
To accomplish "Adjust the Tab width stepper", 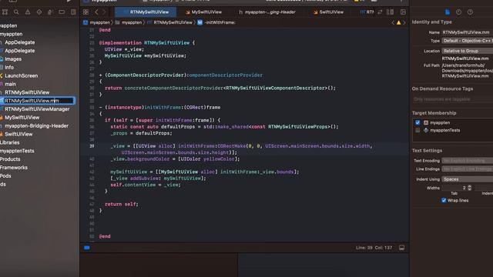I will tap(469, 188).
